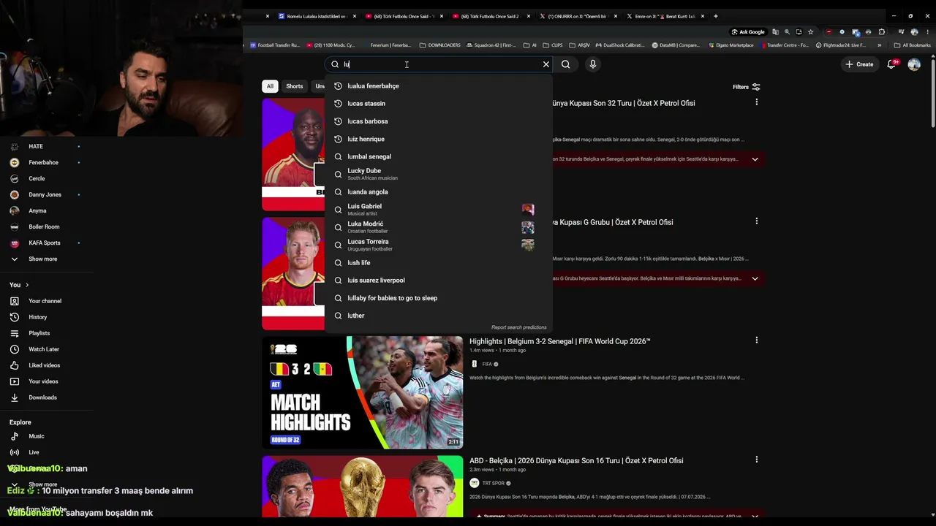Viewport: 936px width, 526px height.
Task: Select the 'luther' suggestion
Action: 439,316
